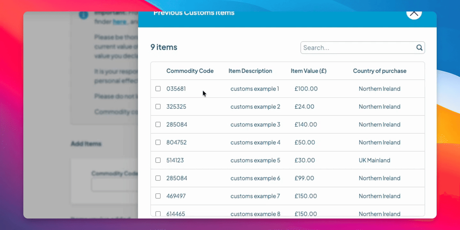Open the commodity finder "here" link
460x230 pixels.
click(120, 22)
